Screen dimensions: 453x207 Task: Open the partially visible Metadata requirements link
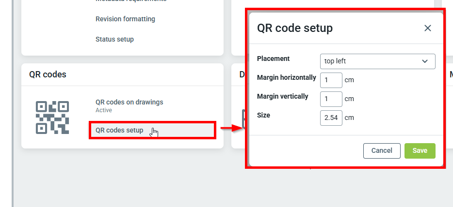(x=131, y=1)
